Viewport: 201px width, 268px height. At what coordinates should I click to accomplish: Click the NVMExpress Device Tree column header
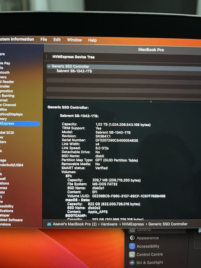point(74,57)
